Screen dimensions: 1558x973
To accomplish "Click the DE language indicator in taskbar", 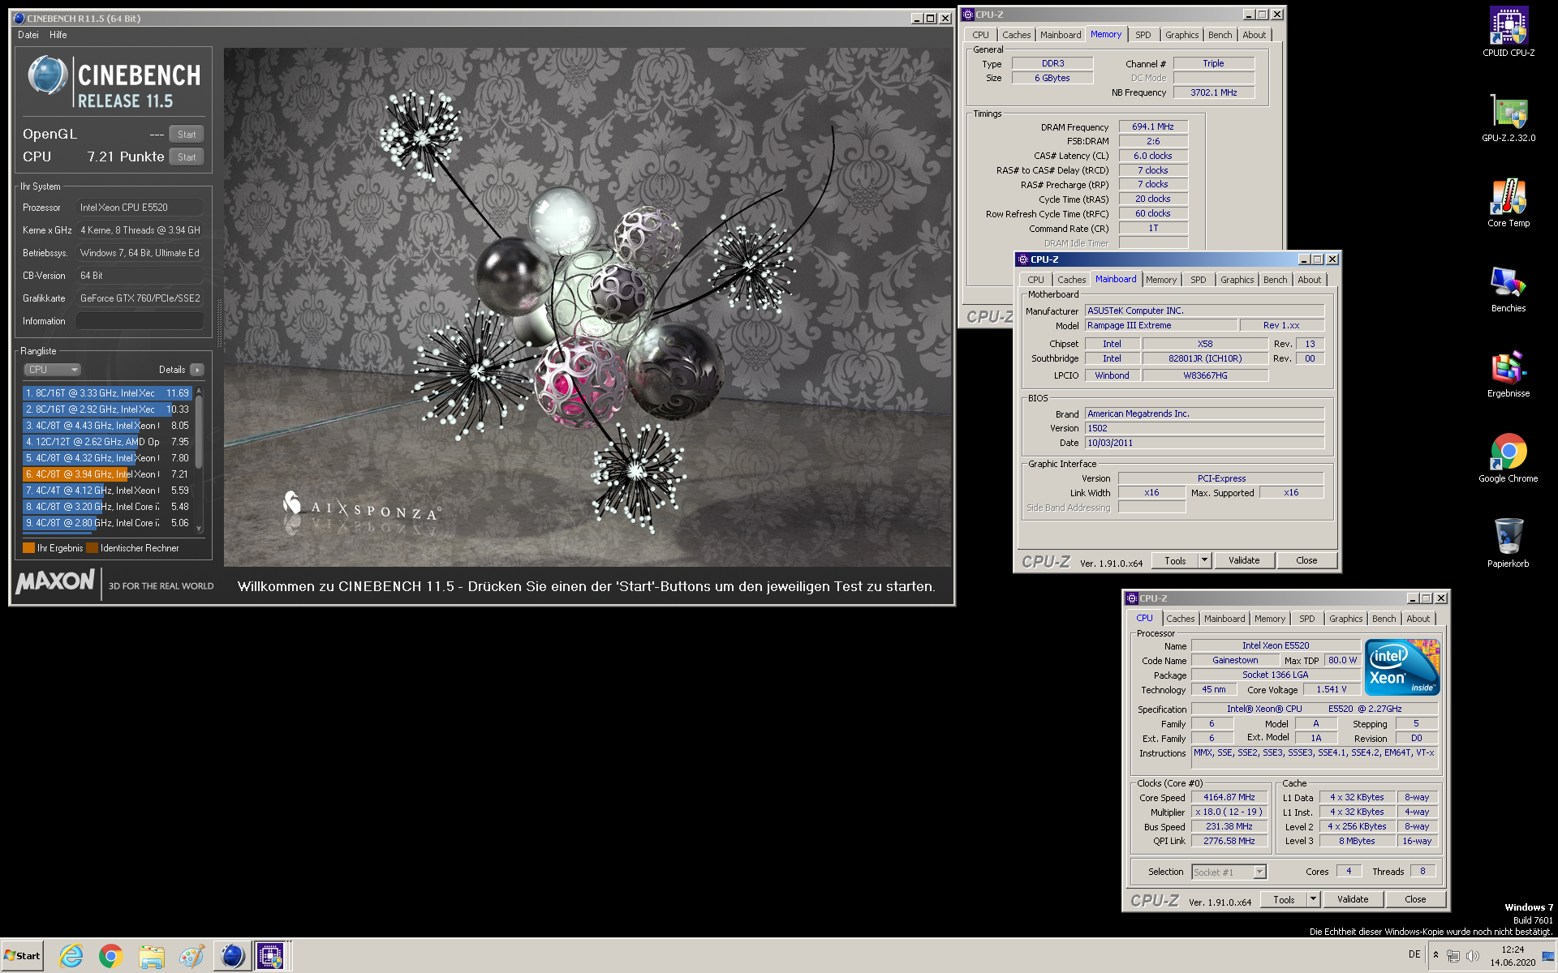I will [x=1414, y=954].
